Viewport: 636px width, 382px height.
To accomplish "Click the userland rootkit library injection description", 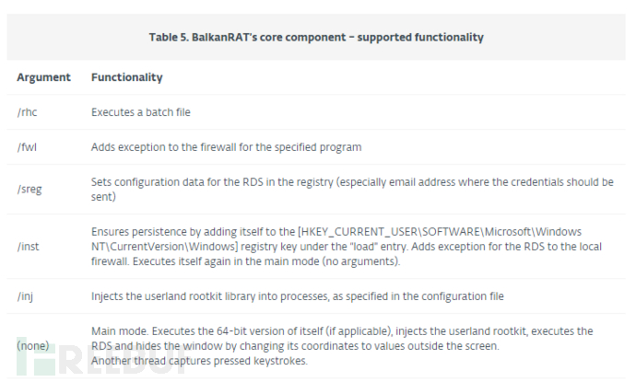I will [x=298, y=296].
